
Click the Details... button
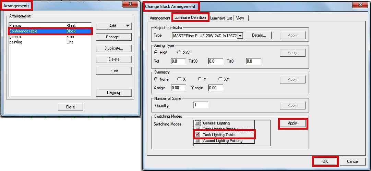(259, 35)
